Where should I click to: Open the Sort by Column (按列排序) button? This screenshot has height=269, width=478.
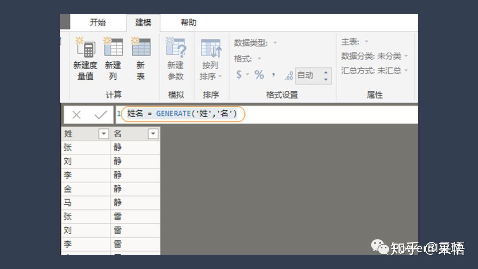[211, 59]
